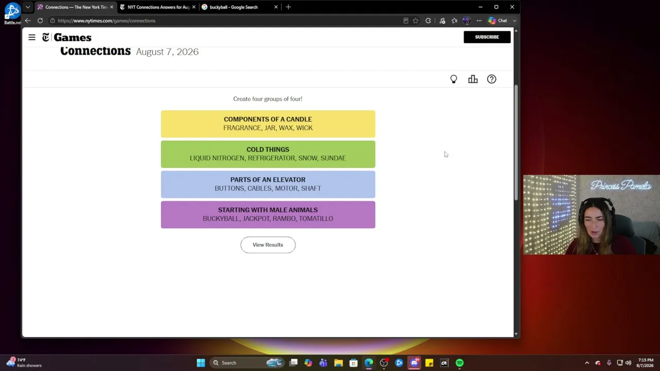The width and height of the screenshot is (660, 371).
Task: Show hidden system tray icons
Action: pyautogui.click(x=587, y=363)
